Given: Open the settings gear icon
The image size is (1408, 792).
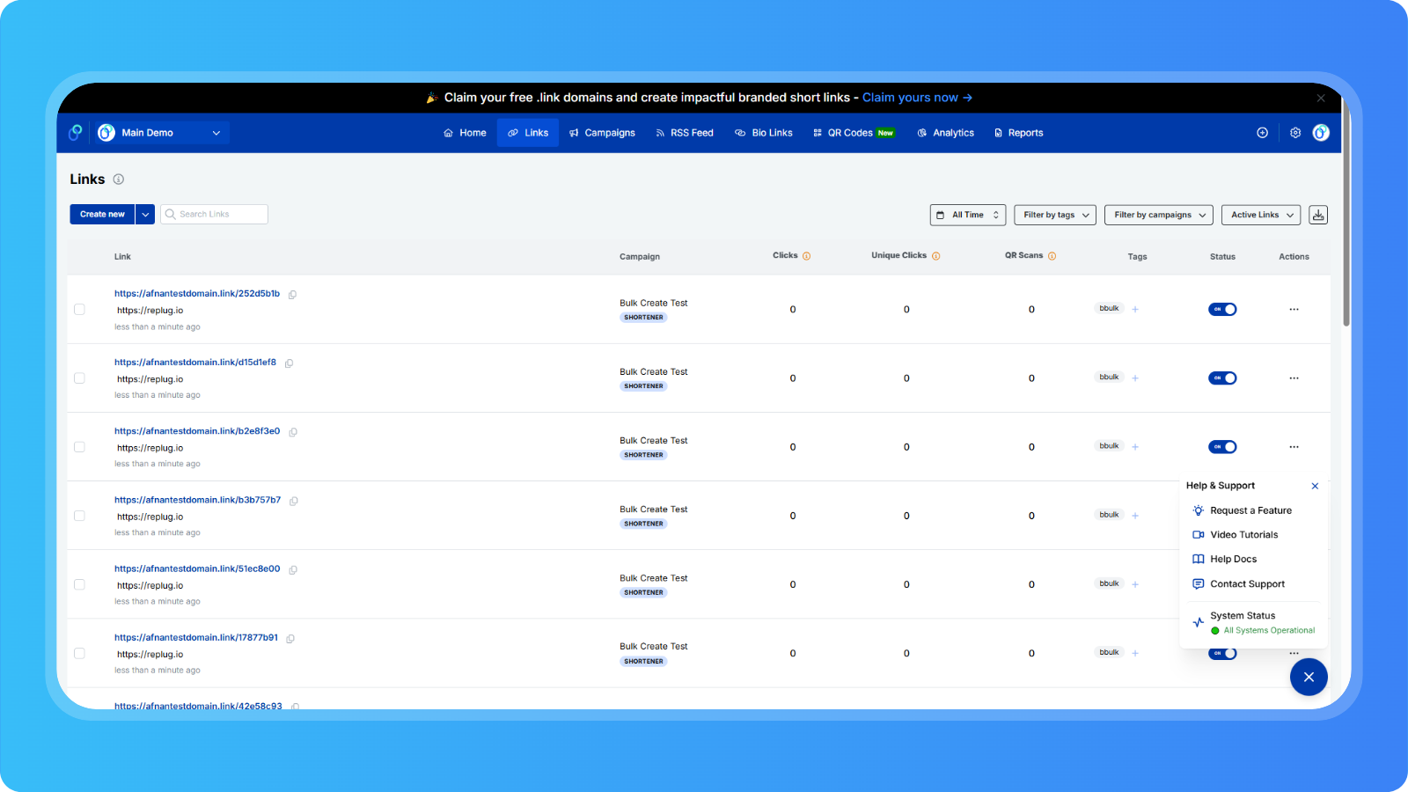Looking at the screenshot, I should (x=1294, y=133).
